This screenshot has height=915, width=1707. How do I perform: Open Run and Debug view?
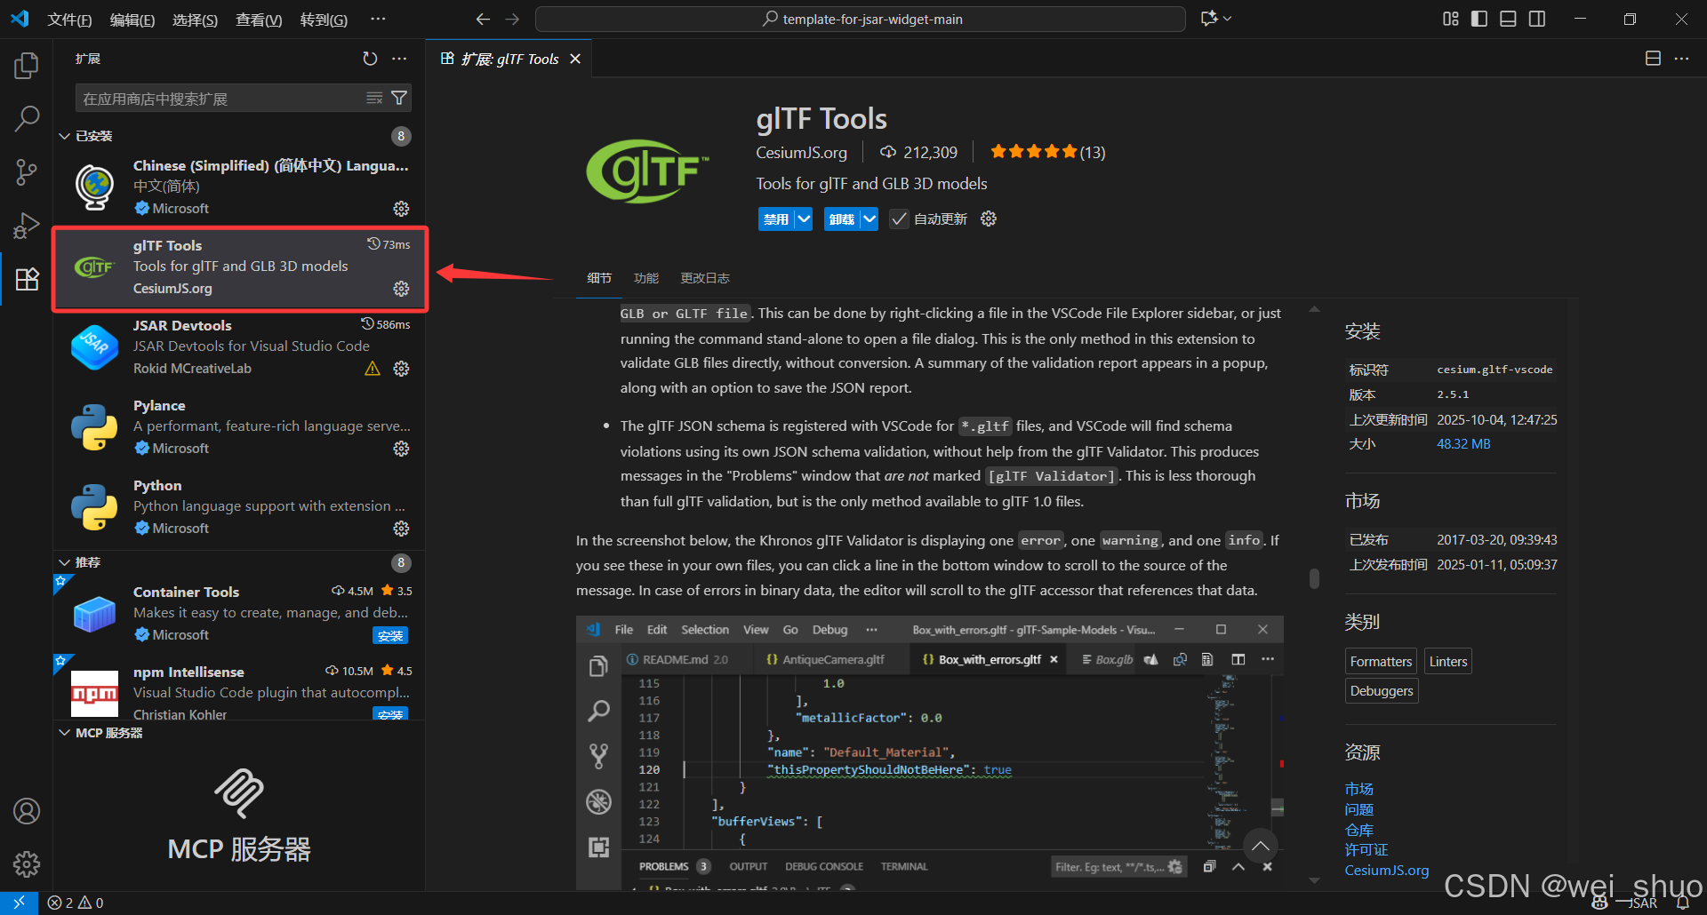click(x=27, y=226)
